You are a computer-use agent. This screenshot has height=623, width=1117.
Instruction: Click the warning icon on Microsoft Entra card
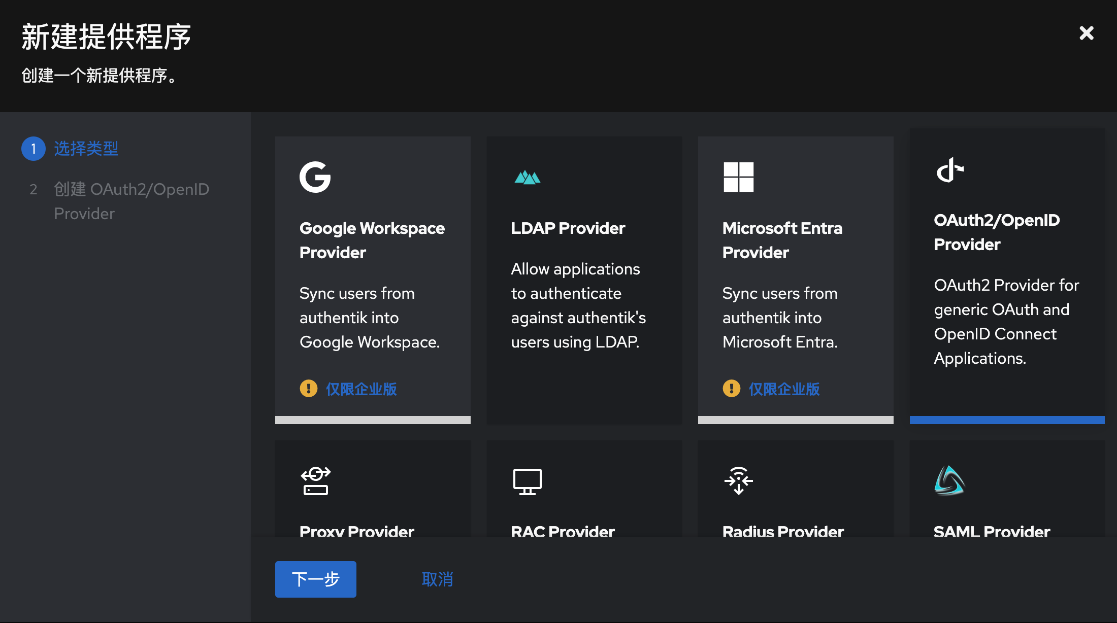(731, 389)
